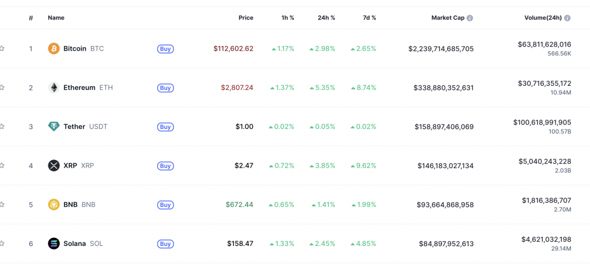Click Solana's market cap $84,897,952,613

[447, 244]
